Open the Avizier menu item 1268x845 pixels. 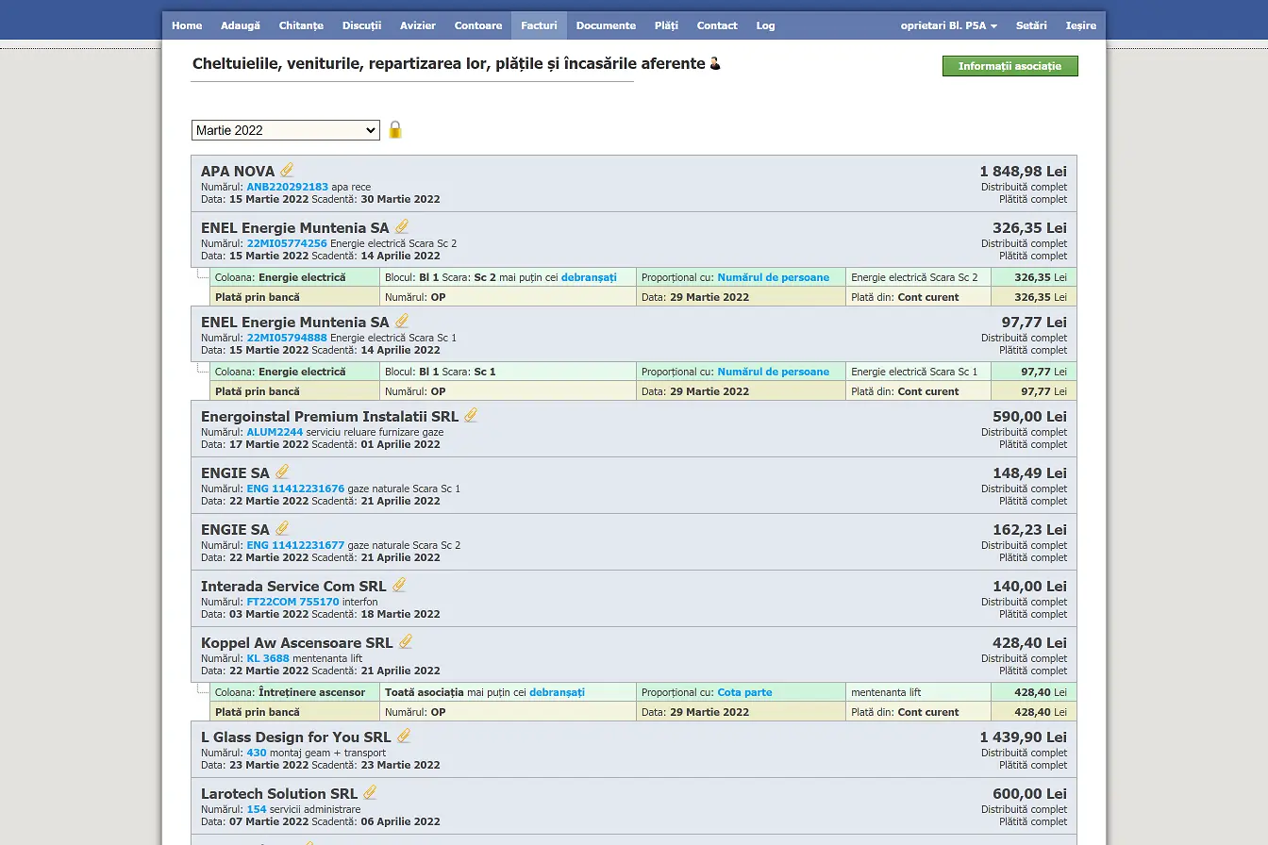tap(418, 25)
